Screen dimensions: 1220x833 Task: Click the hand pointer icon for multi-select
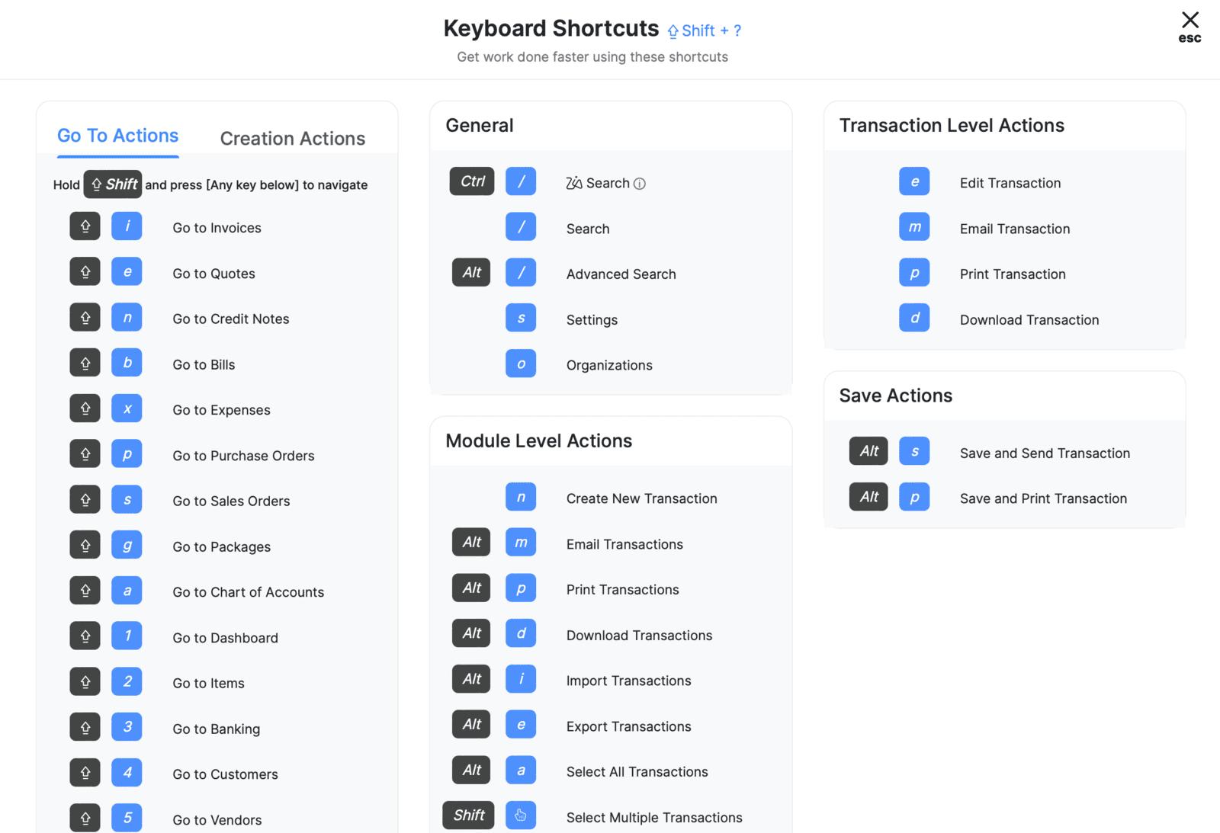pos(521,815)
